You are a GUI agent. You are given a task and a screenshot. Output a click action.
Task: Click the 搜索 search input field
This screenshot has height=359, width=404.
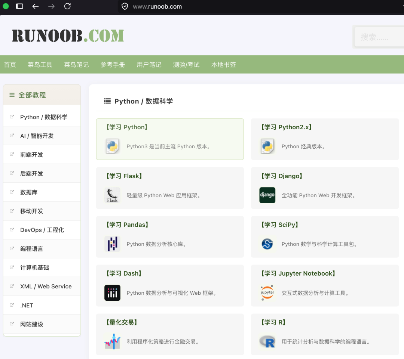tap(379, 37)
